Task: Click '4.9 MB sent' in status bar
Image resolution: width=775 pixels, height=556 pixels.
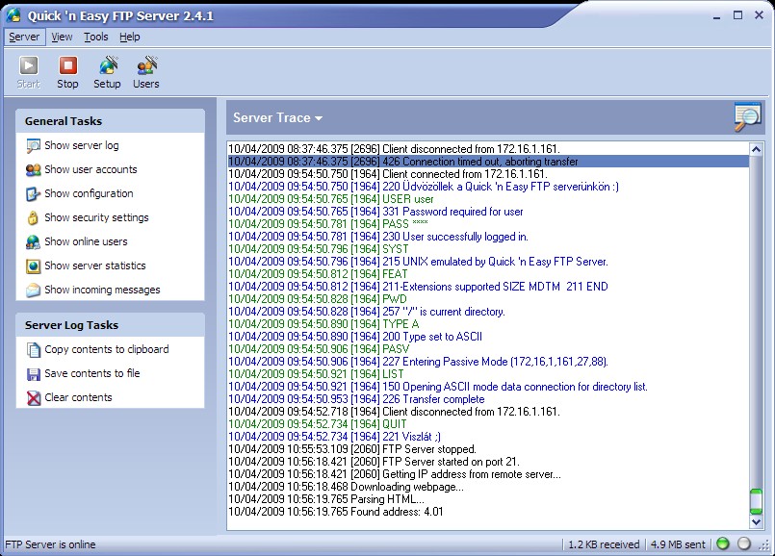Action: point(678,544)
